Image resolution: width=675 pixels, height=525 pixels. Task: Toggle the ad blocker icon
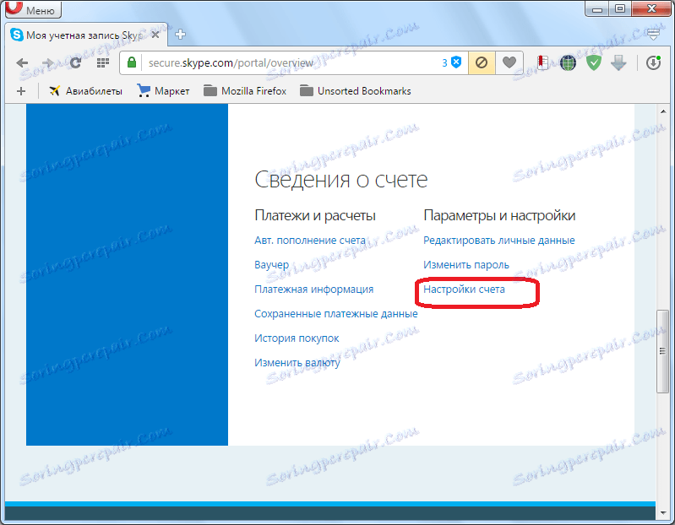pos(482,62)
